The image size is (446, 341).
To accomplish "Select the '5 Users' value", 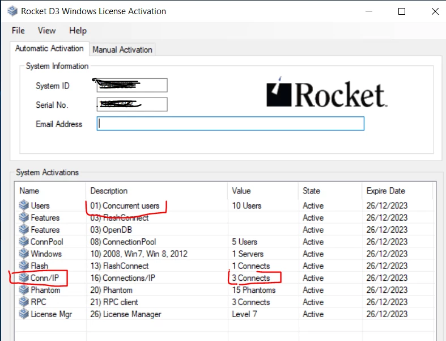I will pyautogui.click(x=245, y=242).
